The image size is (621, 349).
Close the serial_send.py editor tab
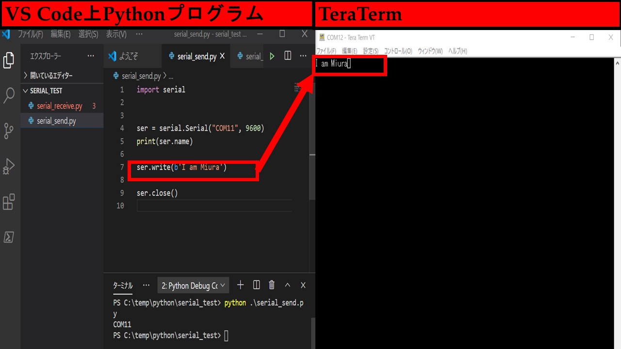point(222,56)
